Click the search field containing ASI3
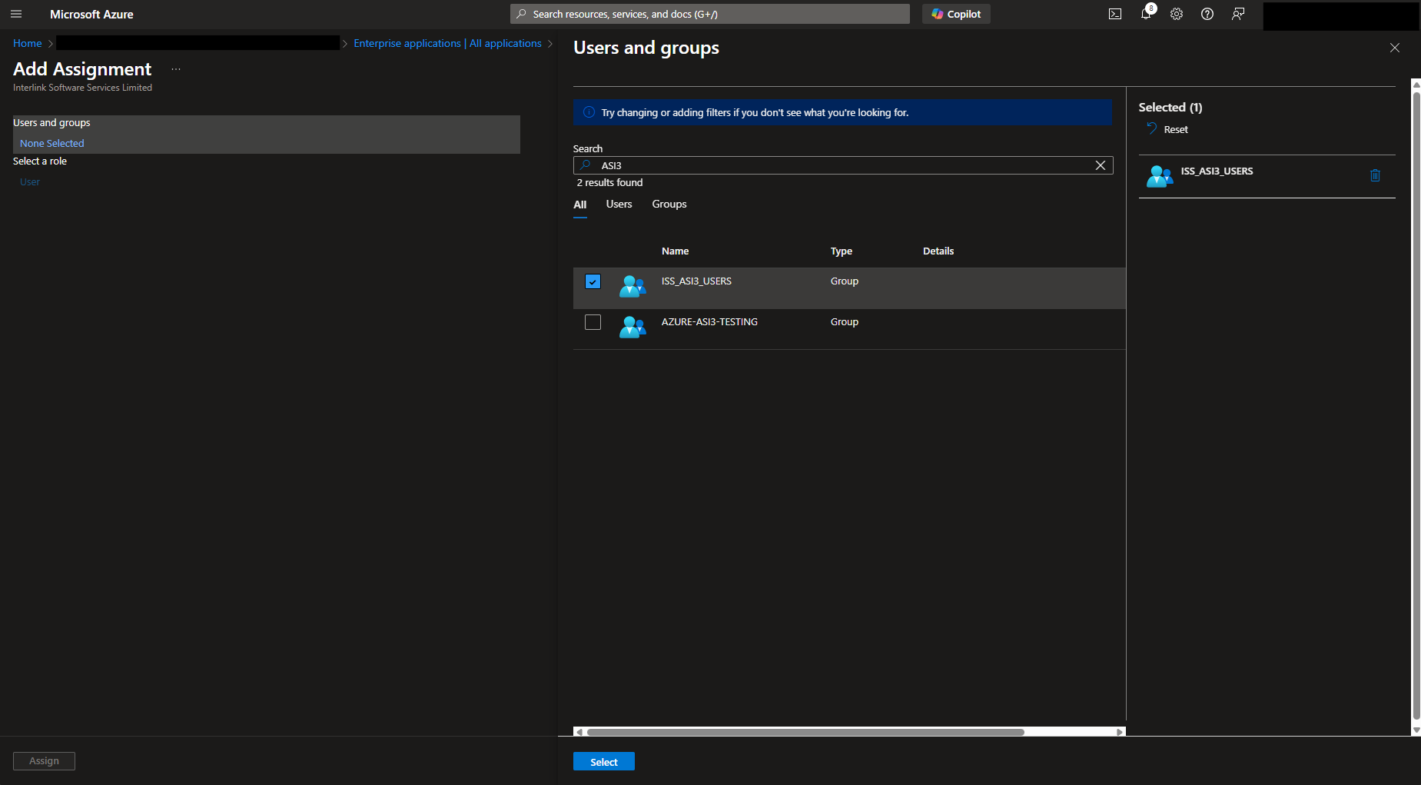Viewport: 1421px width, 785px height. point(843,165)
